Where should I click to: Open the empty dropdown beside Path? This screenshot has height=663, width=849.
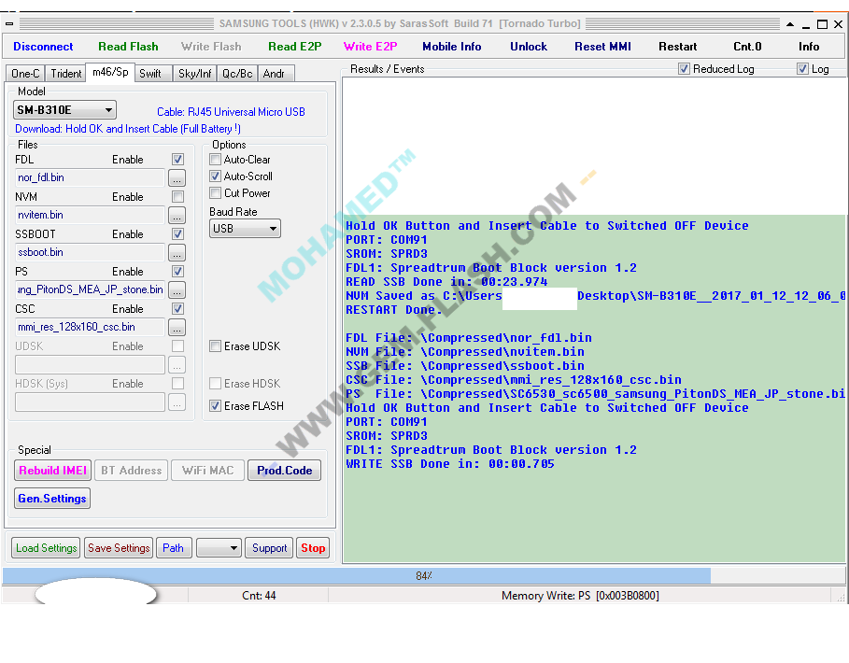click(x=219, y=548)
